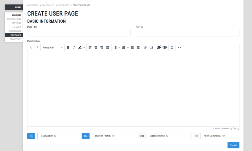The image size is (252, 151).
Task: Insert a bullet list
Action: [115, 48]
